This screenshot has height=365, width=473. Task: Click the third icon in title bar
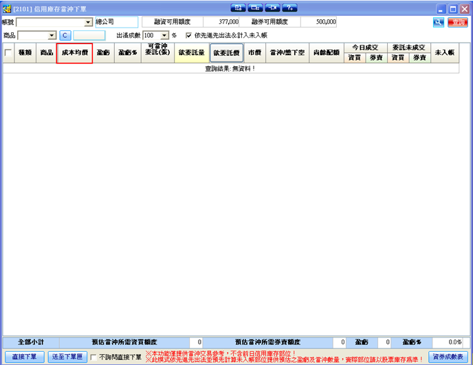[x=272, y=8]
